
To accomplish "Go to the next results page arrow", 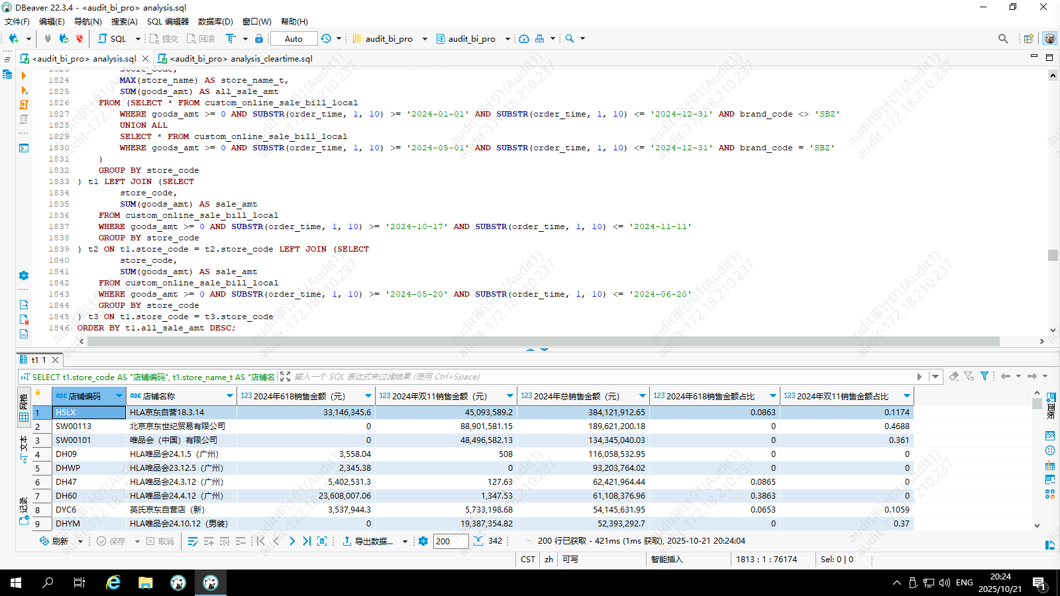I will [291, 541].
